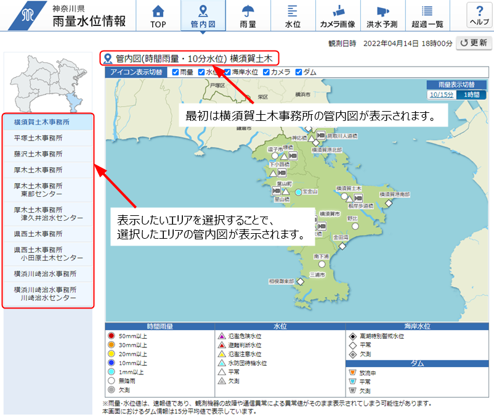The width and height of the screenshot is (494, 417).
Task: Open the camera icon beside 堰橋 triangle
Action: (x=293, y=155)
